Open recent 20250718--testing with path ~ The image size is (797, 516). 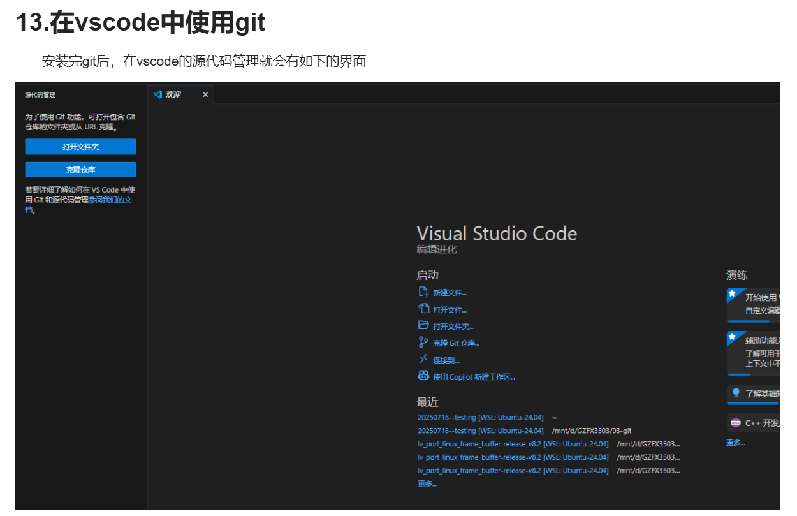coord(480,417)
